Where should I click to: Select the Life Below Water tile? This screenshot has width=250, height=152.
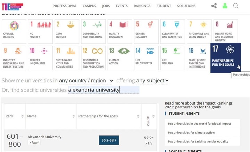click(146, 58)
